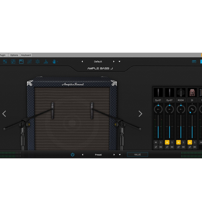
Task: Open the amp Preset dropdown arrow
Action: pyautogui.click(x=120, y=155)
